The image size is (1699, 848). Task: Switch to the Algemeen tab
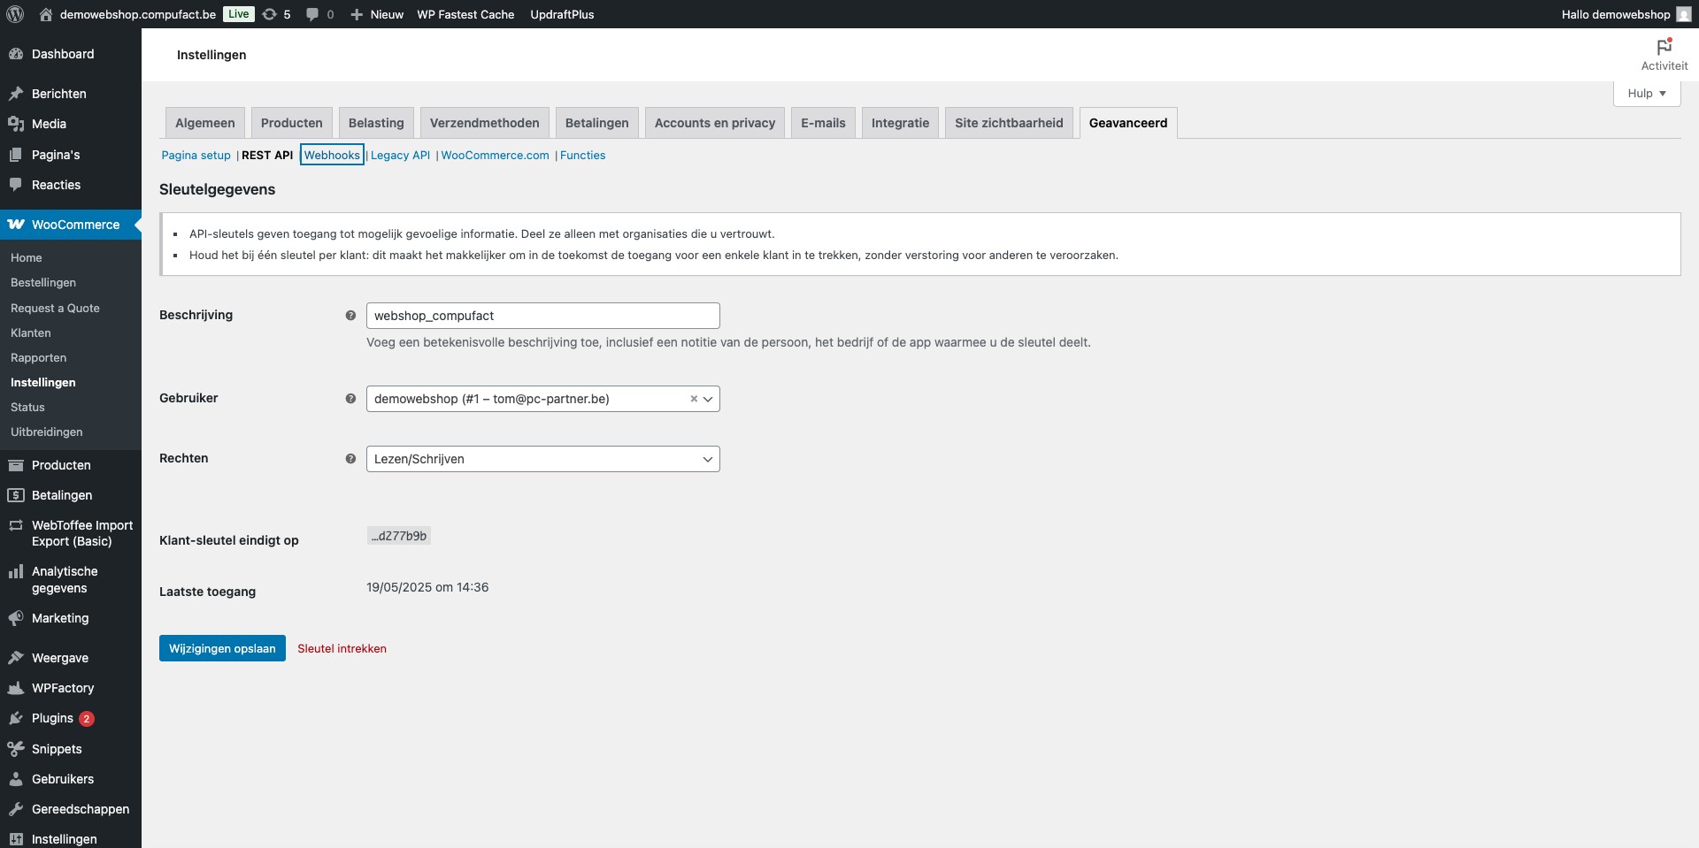pos(205,123)
